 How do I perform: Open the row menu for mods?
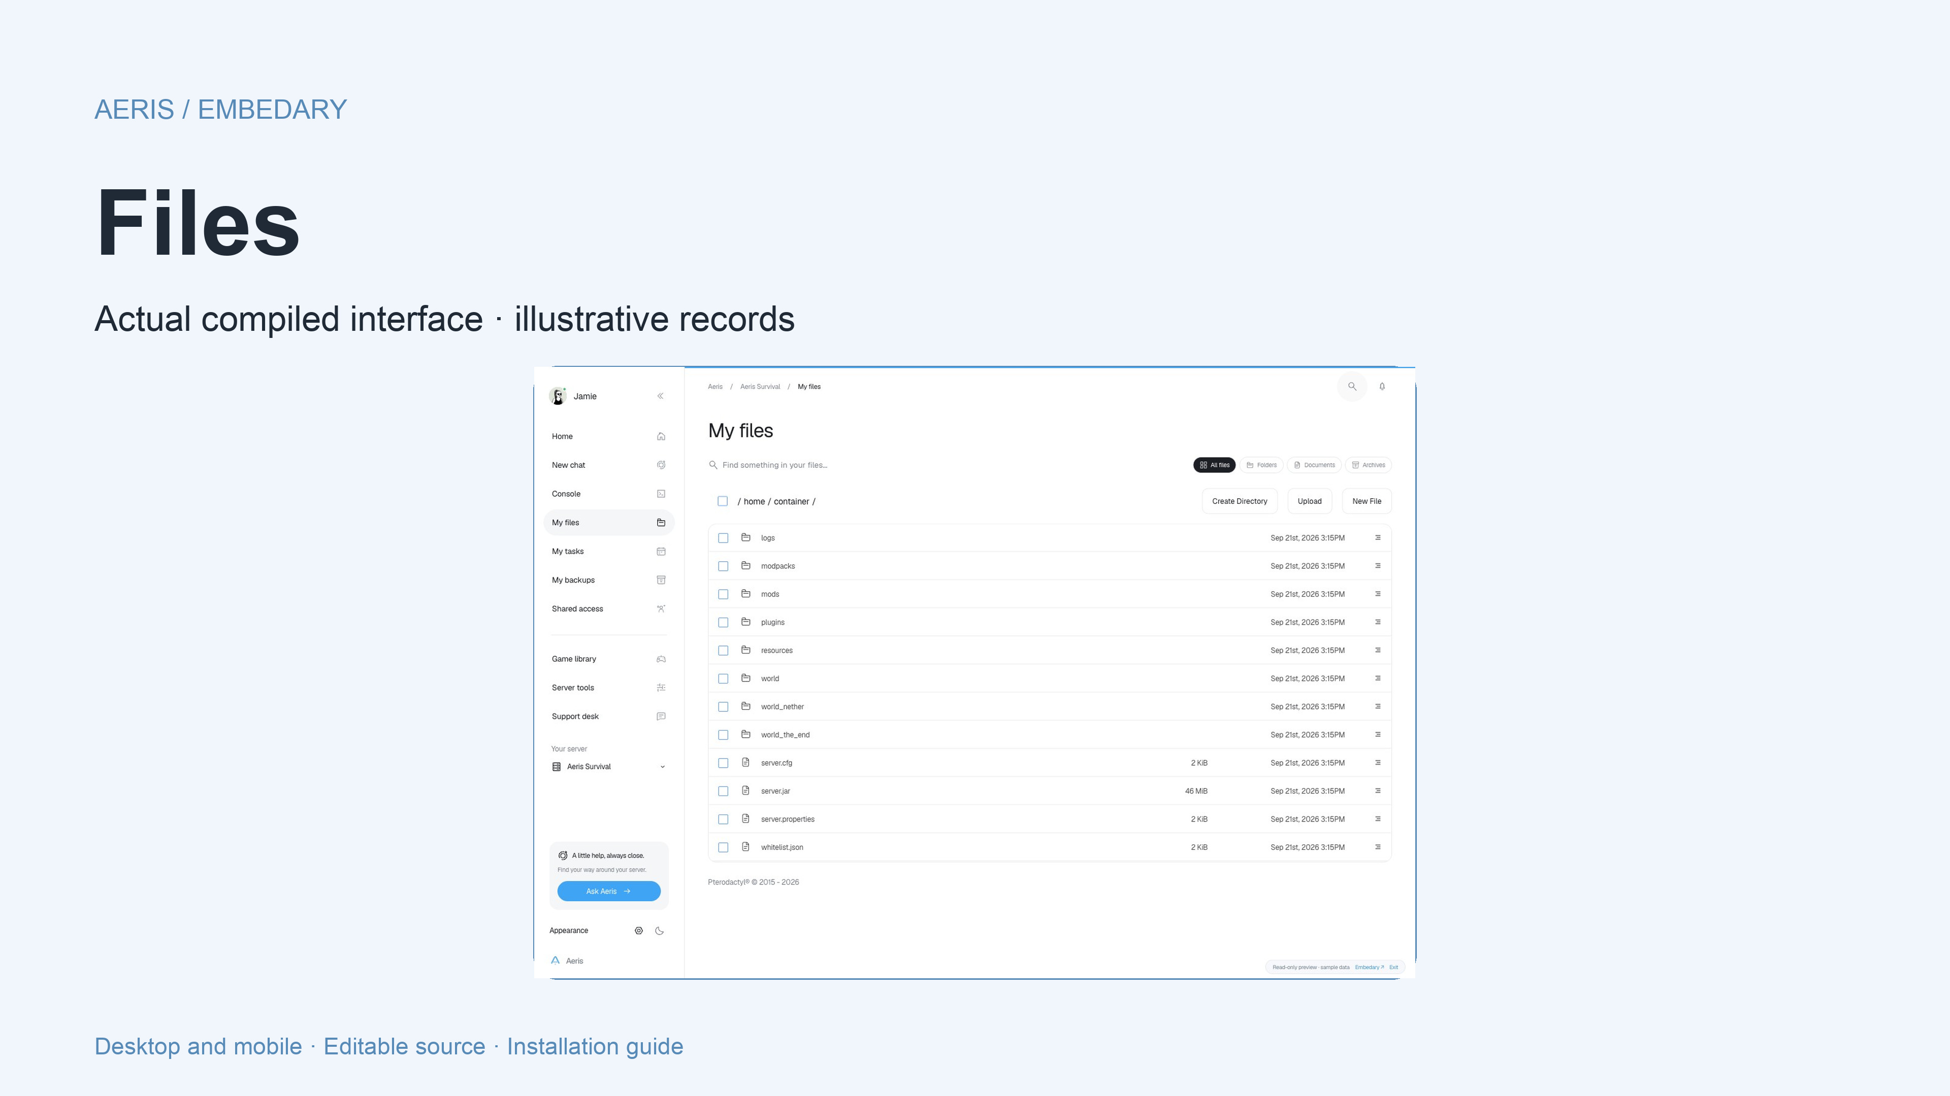click(x=1378, y=594)
